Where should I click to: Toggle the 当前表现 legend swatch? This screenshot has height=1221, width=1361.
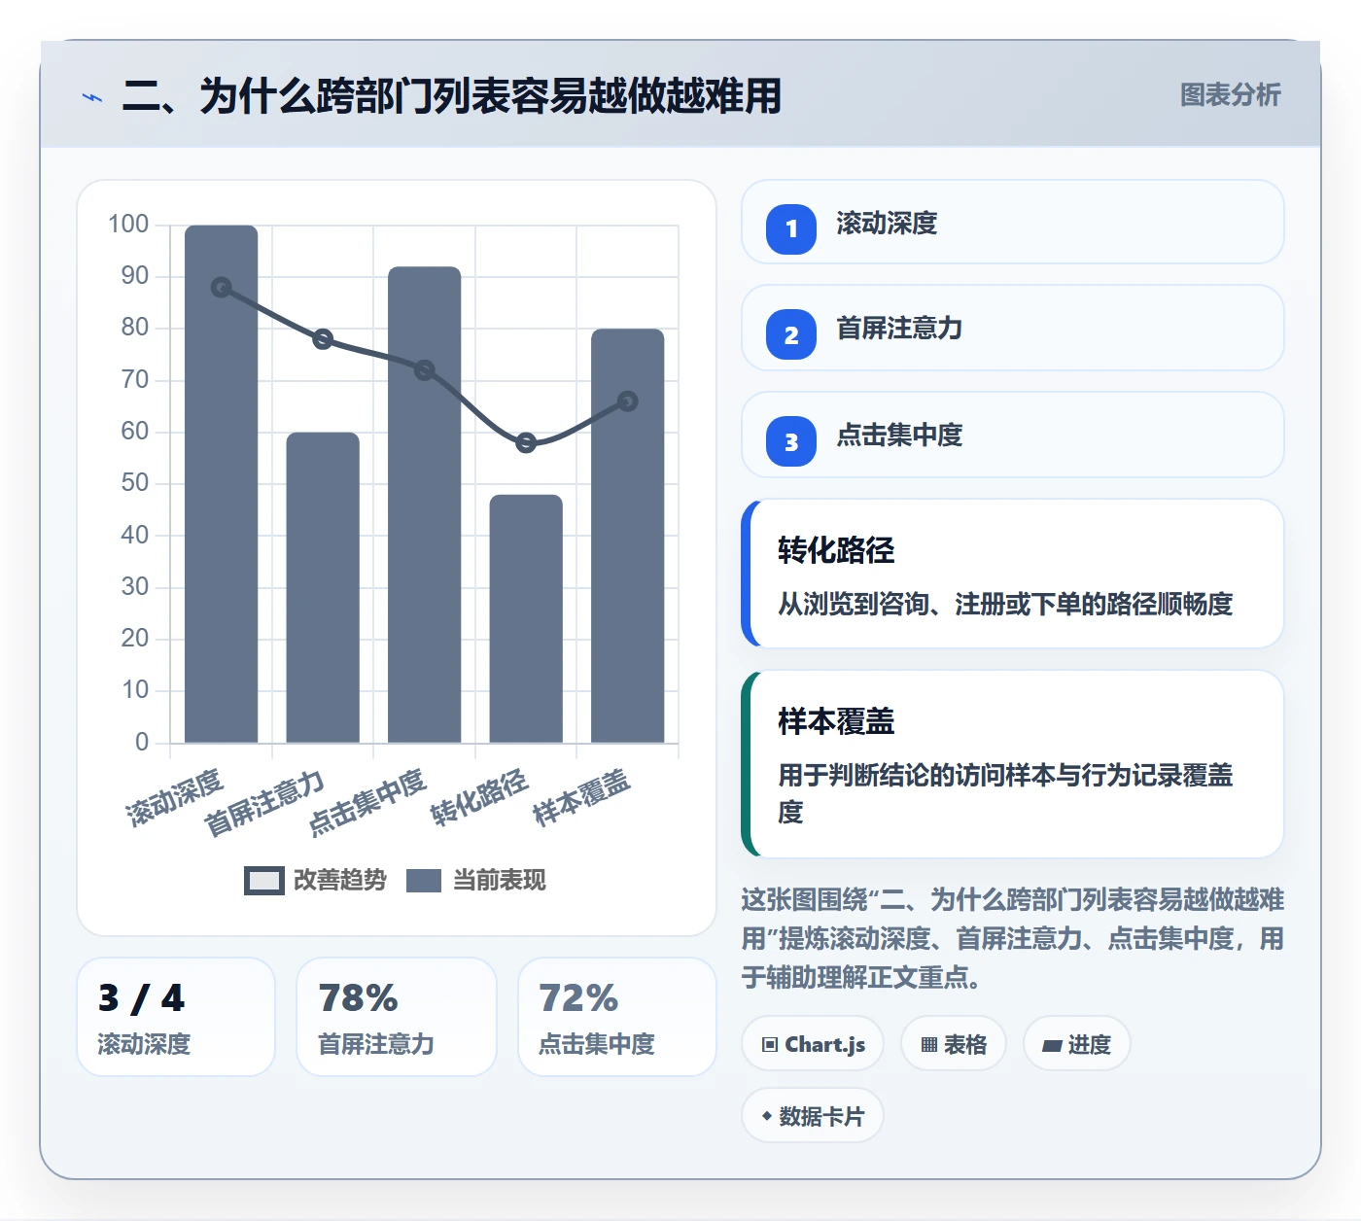(x=424, y=881)
